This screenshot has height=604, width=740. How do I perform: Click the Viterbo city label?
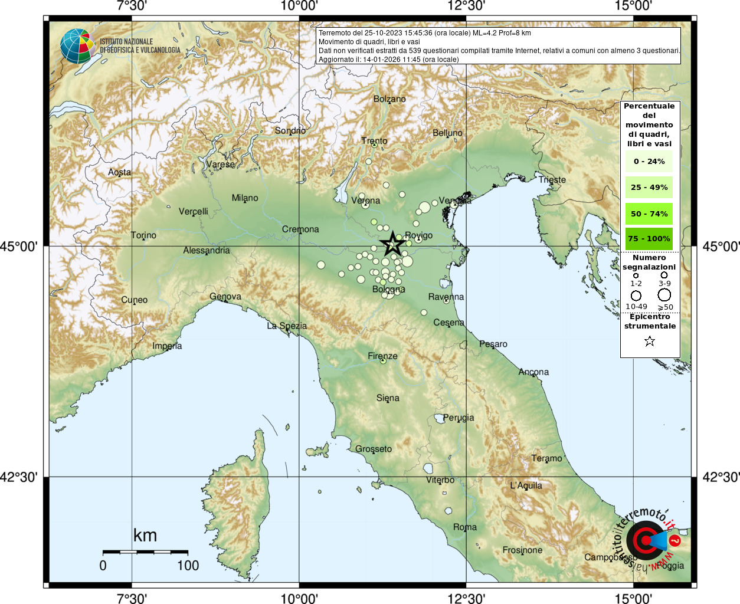[x=440, y=480]
